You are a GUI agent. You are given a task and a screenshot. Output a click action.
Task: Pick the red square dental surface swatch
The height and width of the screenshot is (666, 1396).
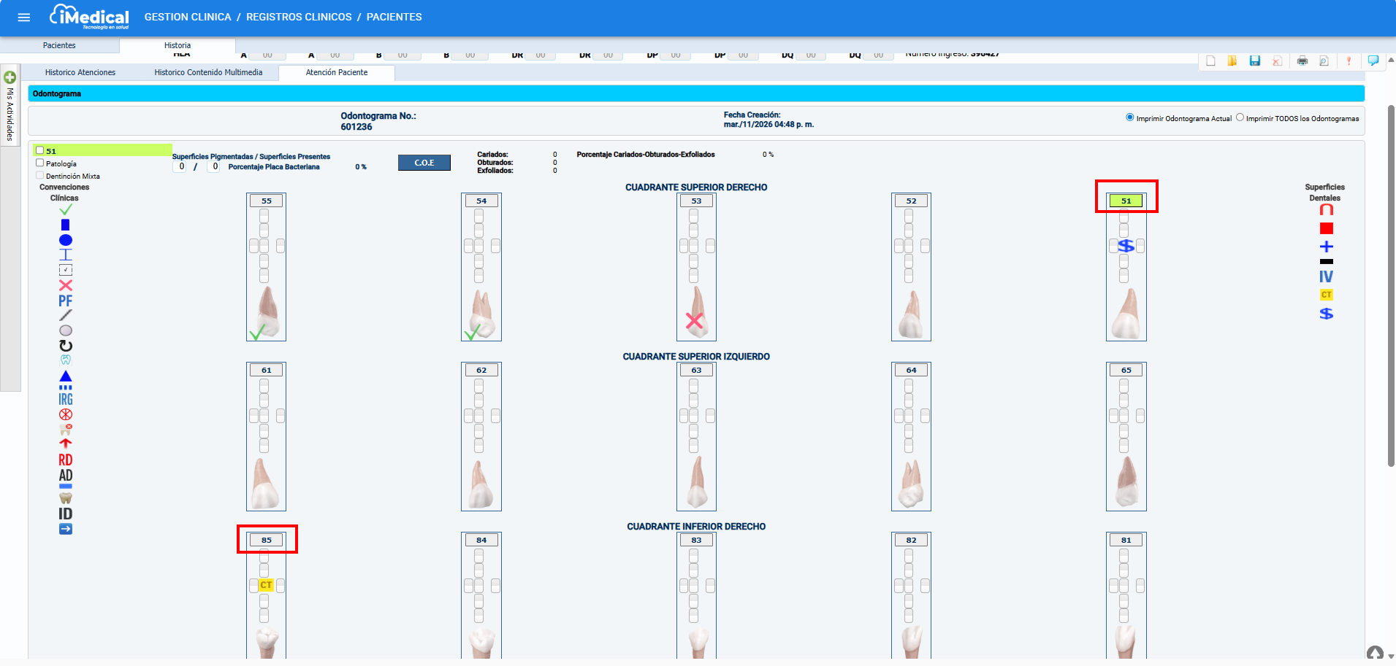(1327, 228)
